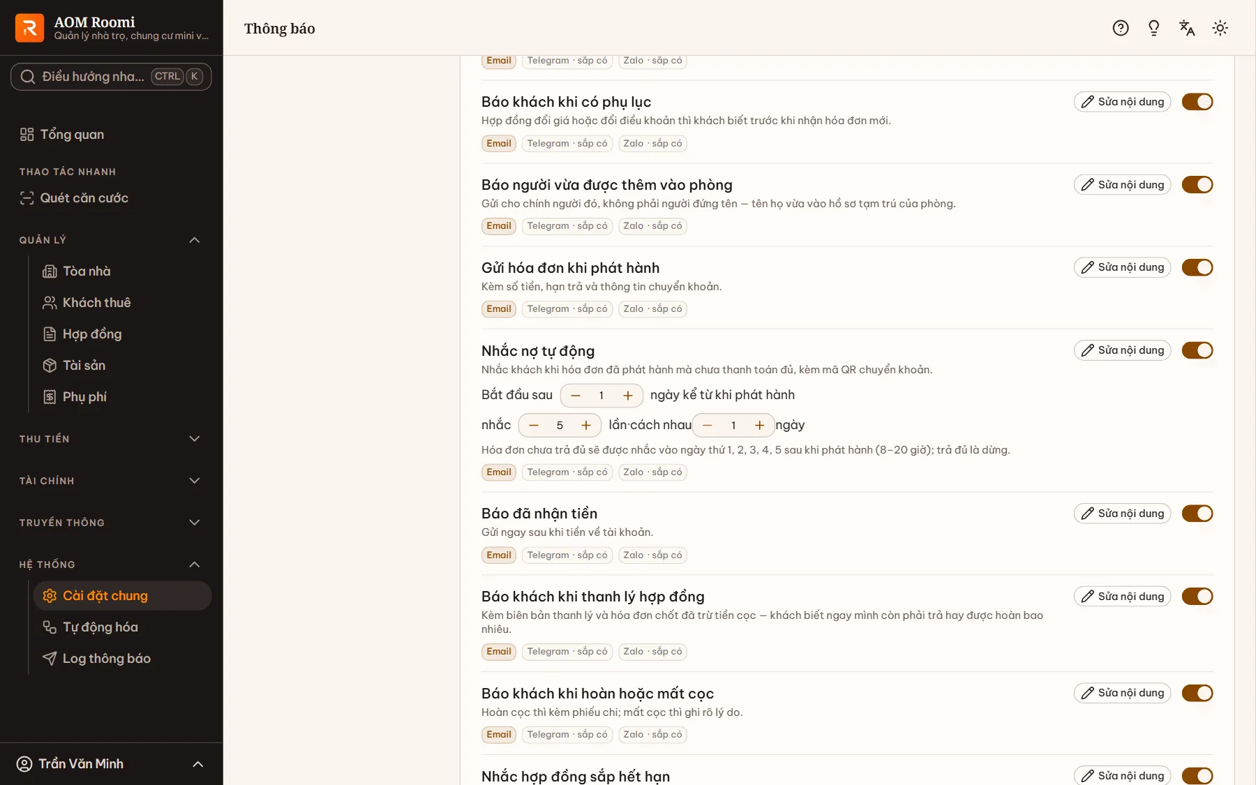The image size is (1256, 785).
Task: Click the lightbulb tips icon
Action: coord(1154,28)
